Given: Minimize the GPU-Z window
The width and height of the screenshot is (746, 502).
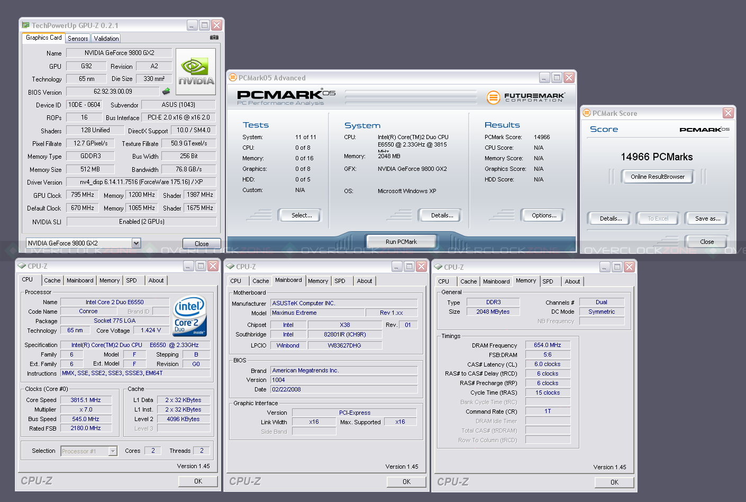Looking at the screenshot, I should tap(192, 25).
